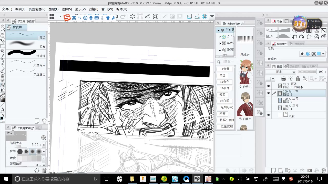This screenshot has height=184, width=328.
Task: Reset tool properties to initial settings
Action: (37, 171)
